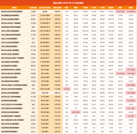Viewport: 137px width, 134px height.
Task: Click the 配送经理 column header
Action: 33,8
